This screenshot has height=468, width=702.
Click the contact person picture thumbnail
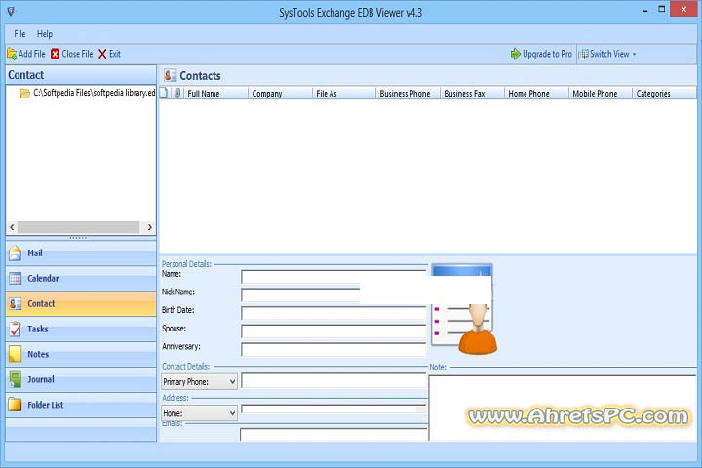click(464, 309)
